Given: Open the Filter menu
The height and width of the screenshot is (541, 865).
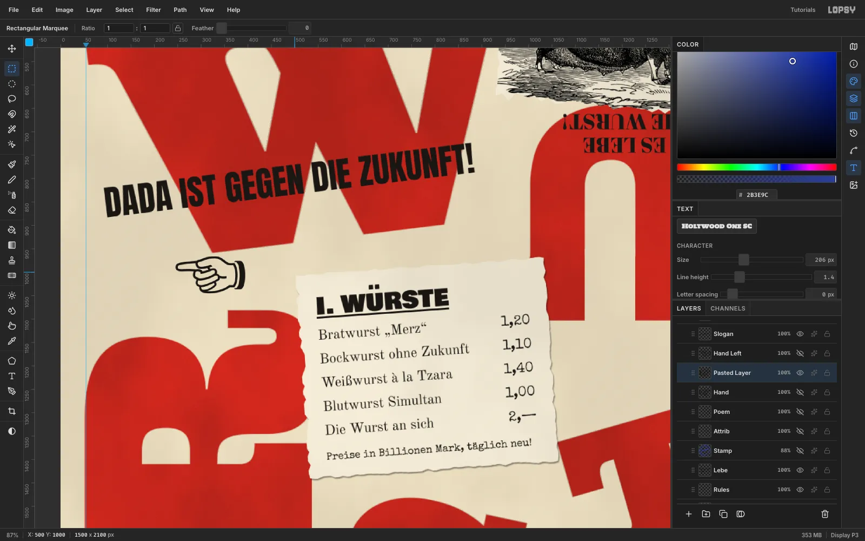Looking at the screenshot, I should [x=154, y=10].
